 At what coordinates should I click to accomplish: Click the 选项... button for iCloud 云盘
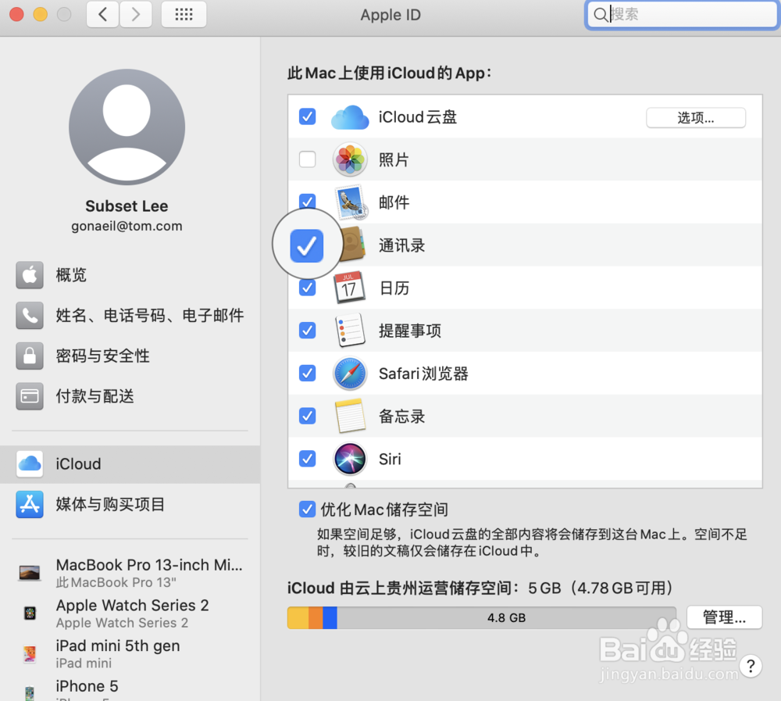point(695,118)
